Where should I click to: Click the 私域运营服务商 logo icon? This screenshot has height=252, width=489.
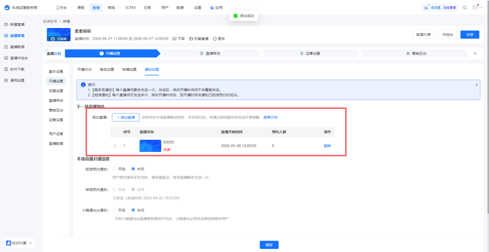(x=7, y=8)
